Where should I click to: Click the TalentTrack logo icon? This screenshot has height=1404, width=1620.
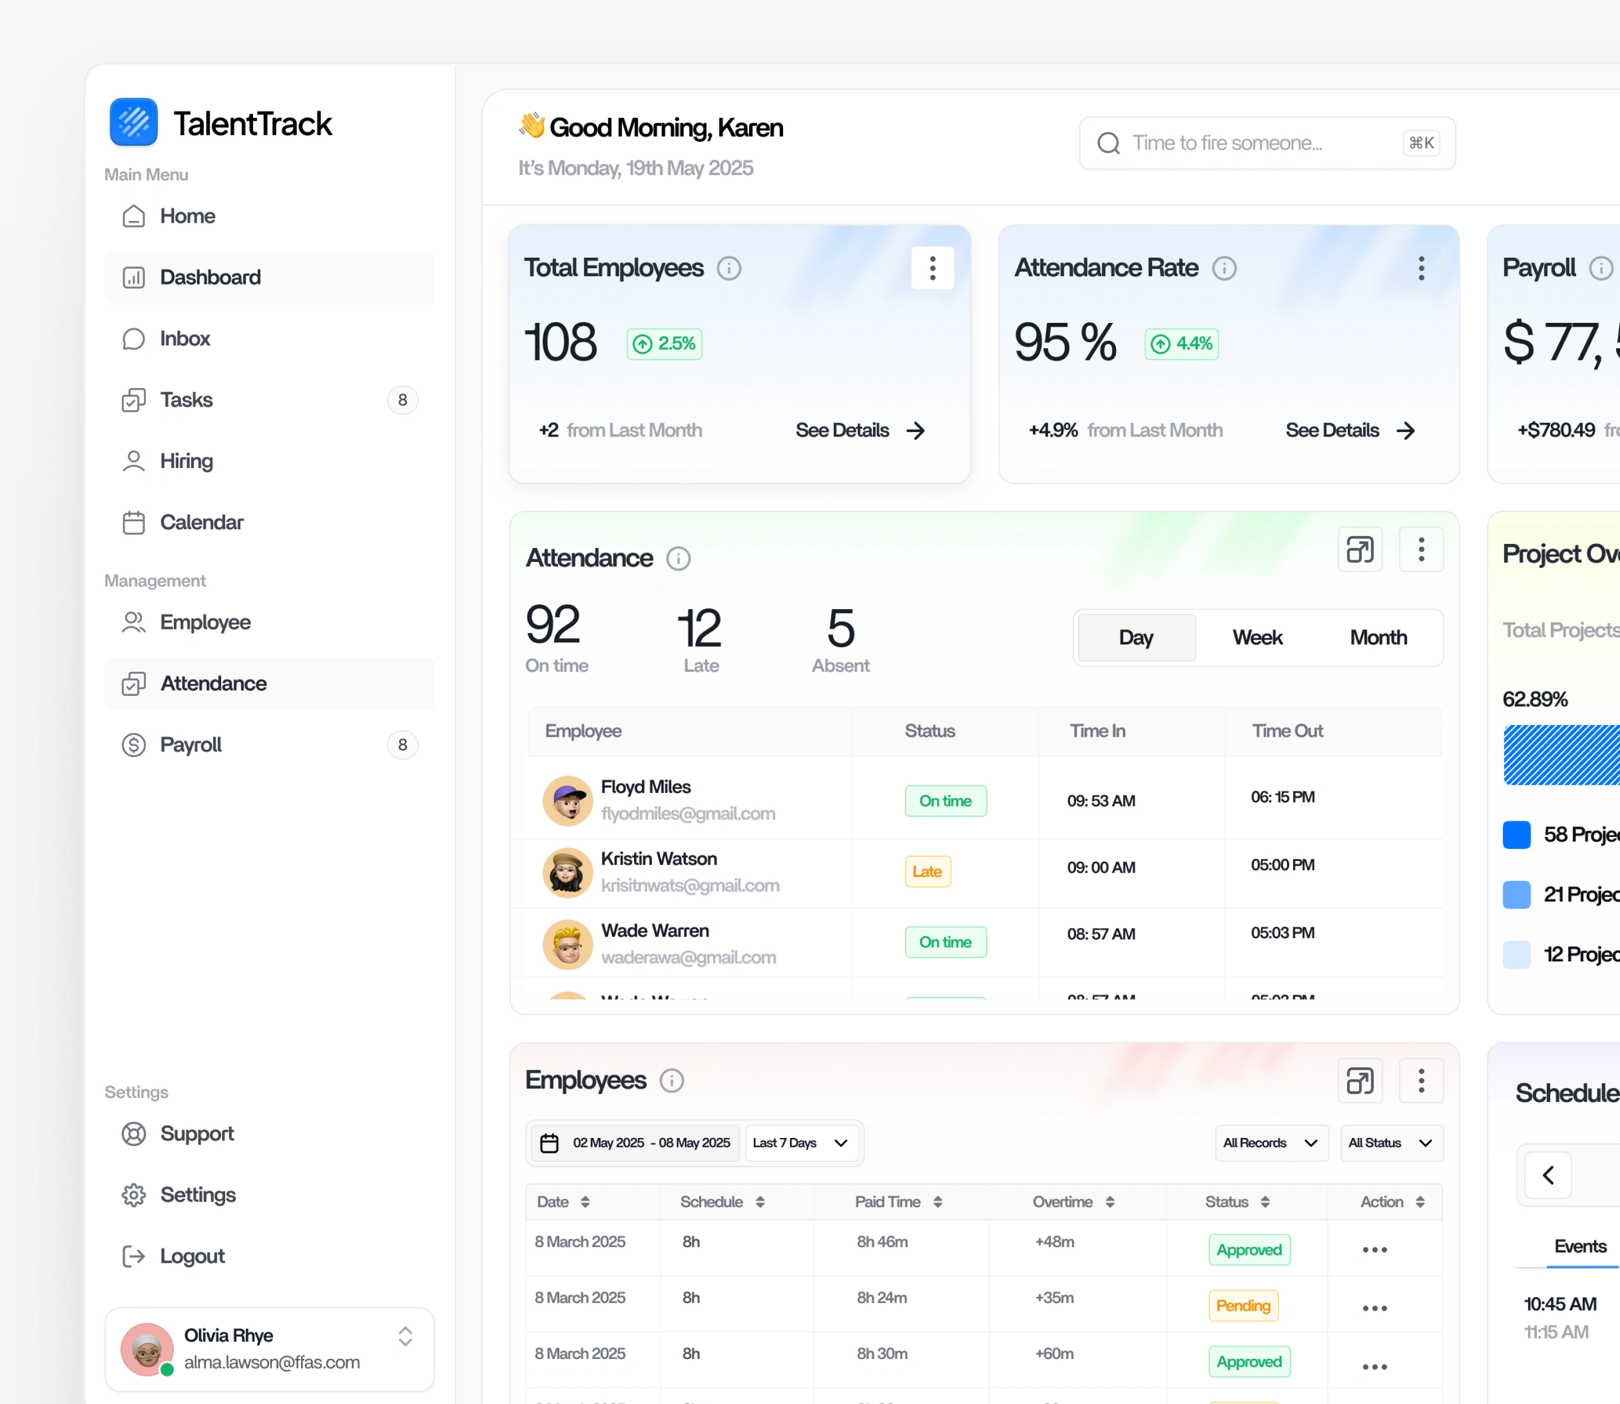click(x=134, y=122)
